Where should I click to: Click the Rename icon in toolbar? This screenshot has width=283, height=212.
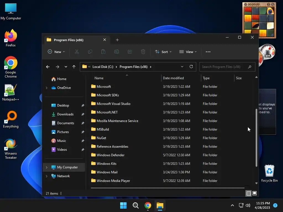(117, 52)
